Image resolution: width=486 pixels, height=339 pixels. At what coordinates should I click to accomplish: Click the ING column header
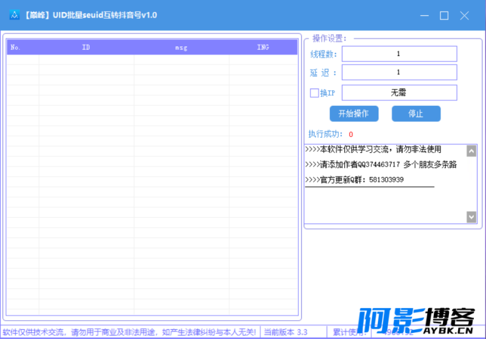[x=262, y=47]
